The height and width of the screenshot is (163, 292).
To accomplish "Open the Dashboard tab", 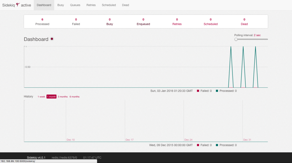I will click(x=44, y=5).
